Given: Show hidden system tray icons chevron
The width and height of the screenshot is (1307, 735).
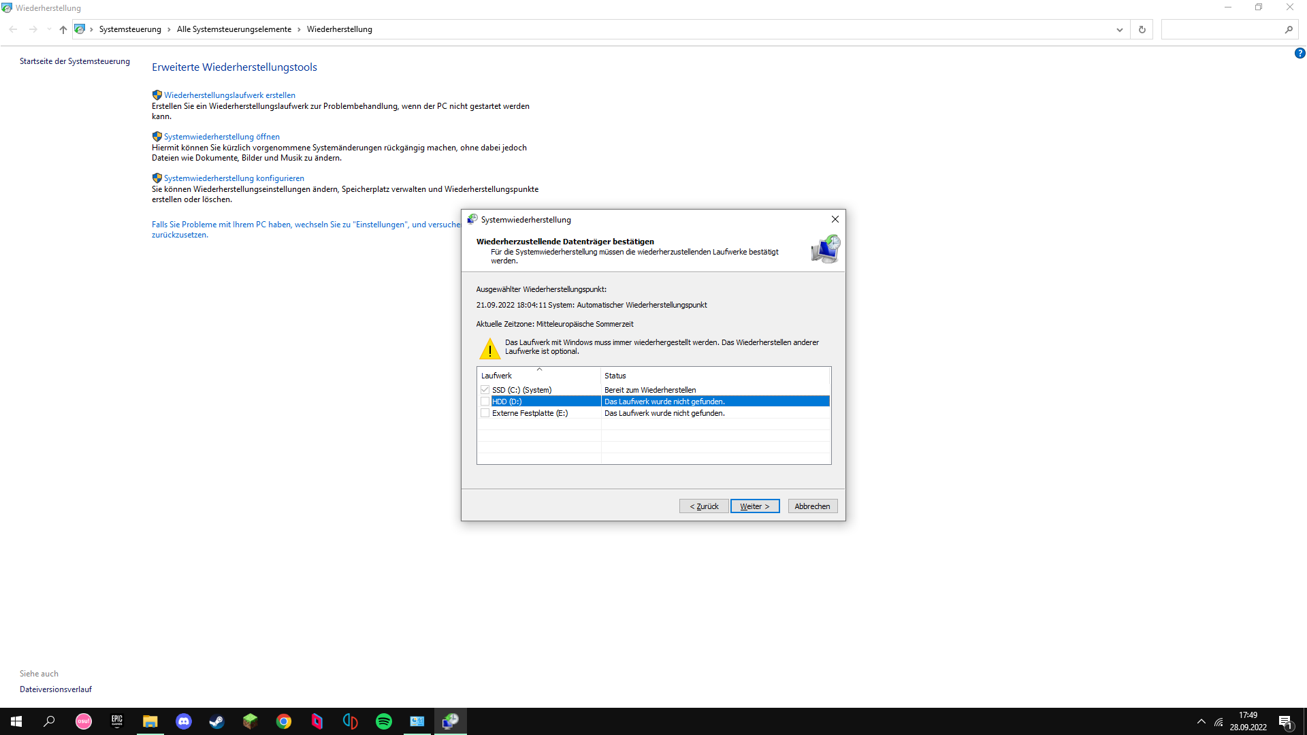Looking at the screenshot, I should (x=1201, y=721).
